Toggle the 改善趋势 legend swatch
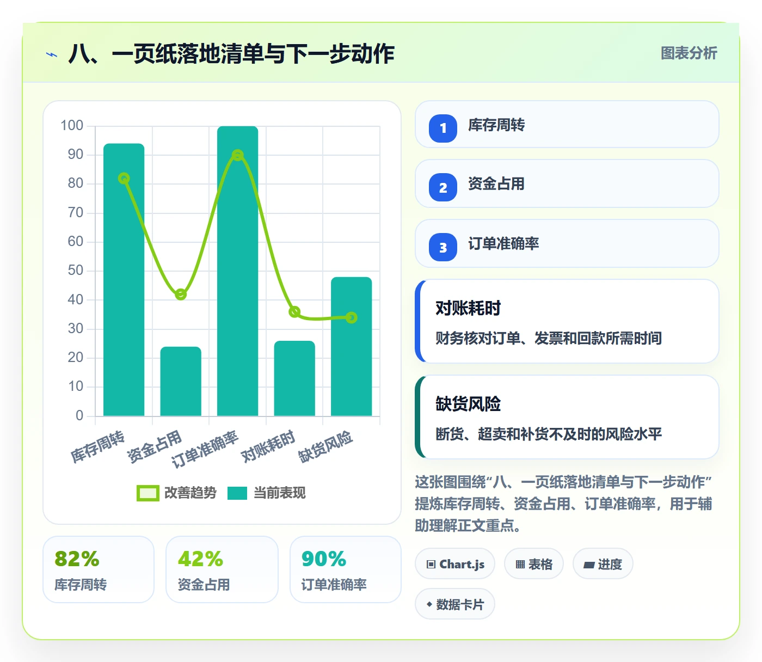Screen dimensions: 762x662 [x=148, y=493]
